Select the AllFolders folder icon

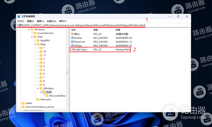coord(41,88)
